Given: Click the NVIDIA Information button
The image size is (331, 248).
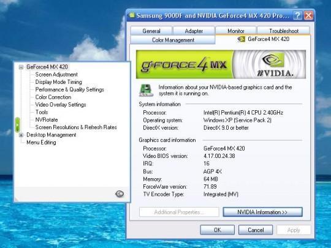Looking at the screenshot, I should tap(262, 212).
